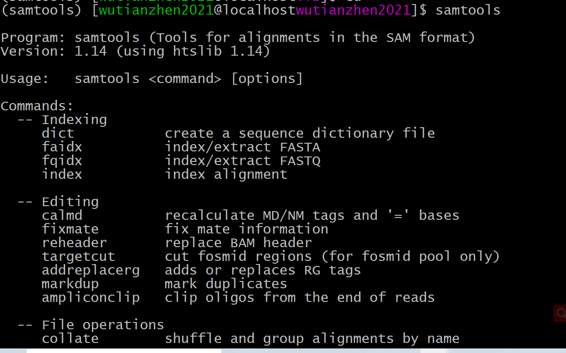This screenshot has height=353, width=566.
Task: Click the 'index' command under Indexing
Action: [x=62, y=174]
